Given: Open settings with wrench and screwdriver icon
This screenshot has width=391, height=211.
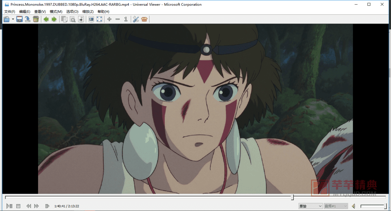Looking at the screenshot, I should tap(136, 19).
